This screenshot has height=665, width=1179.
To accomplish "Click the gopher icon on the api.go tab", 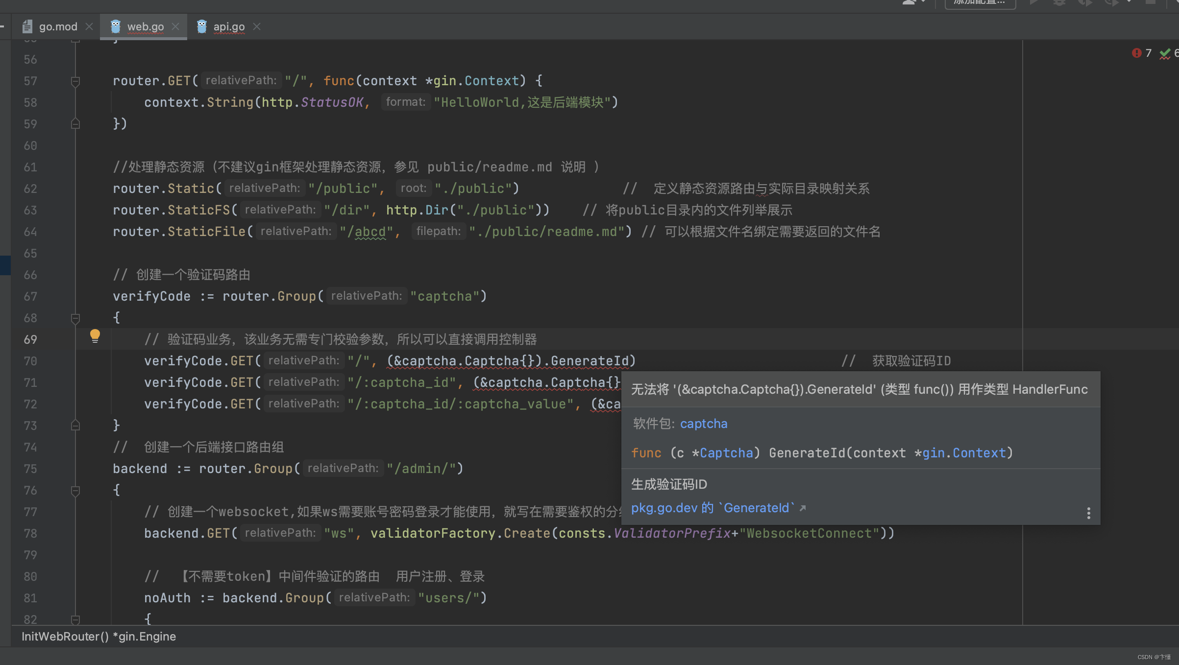I will click(x=202, y=26).
